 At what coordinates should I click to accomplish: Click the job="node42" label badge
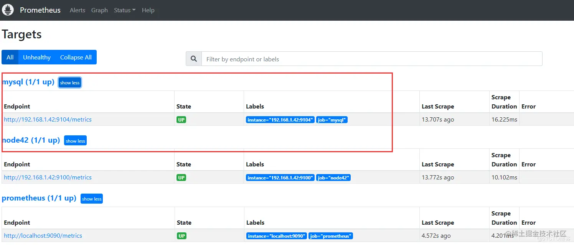click(x=333, y=178)
